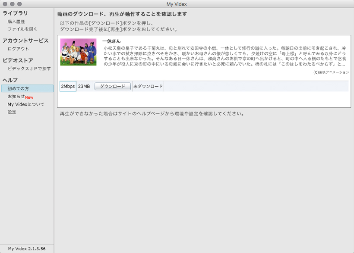Click the 一休さん thumbnail image

tap(78, 52)
